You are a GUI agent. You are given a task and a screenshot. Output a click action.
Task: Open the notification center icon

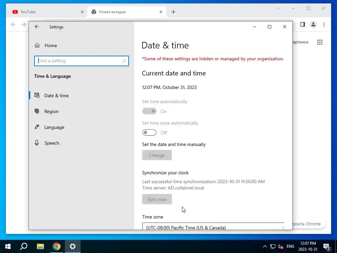(327, 247)
